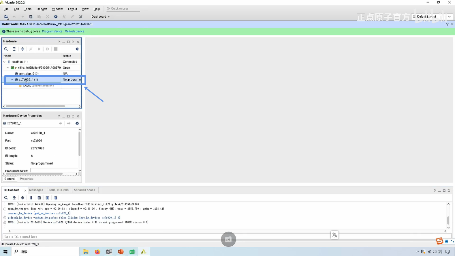This screenshot has width=455, height=256.
Task: Collapse the open_hw_target console output
Action: (x=5, y=209)
